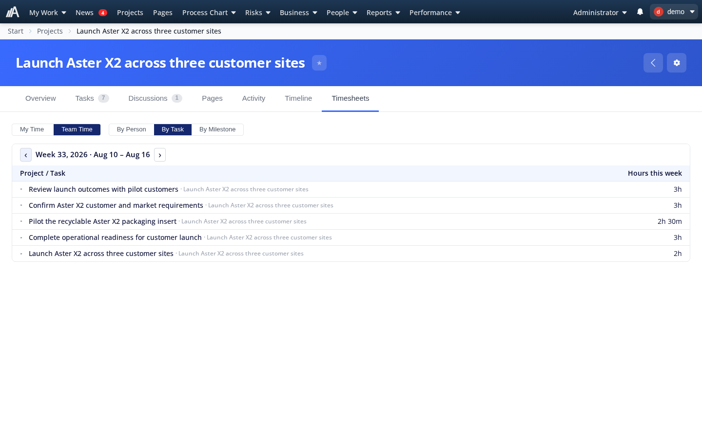Group timesheet By Person
This screenshot has width=702, height=438.
pyautogui.click(x=132, y=129)
